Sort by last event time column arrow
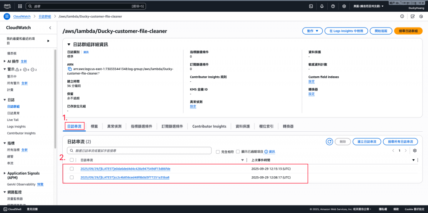 pos(413,160)
